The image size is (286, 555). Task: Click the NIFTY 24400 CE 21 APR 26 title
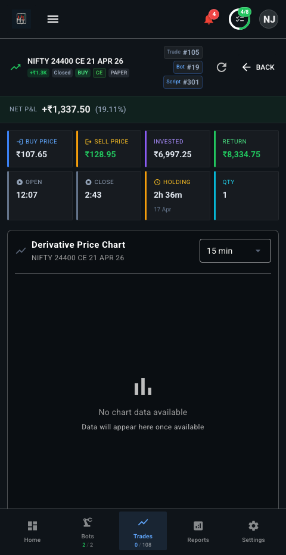click(76, 61)
